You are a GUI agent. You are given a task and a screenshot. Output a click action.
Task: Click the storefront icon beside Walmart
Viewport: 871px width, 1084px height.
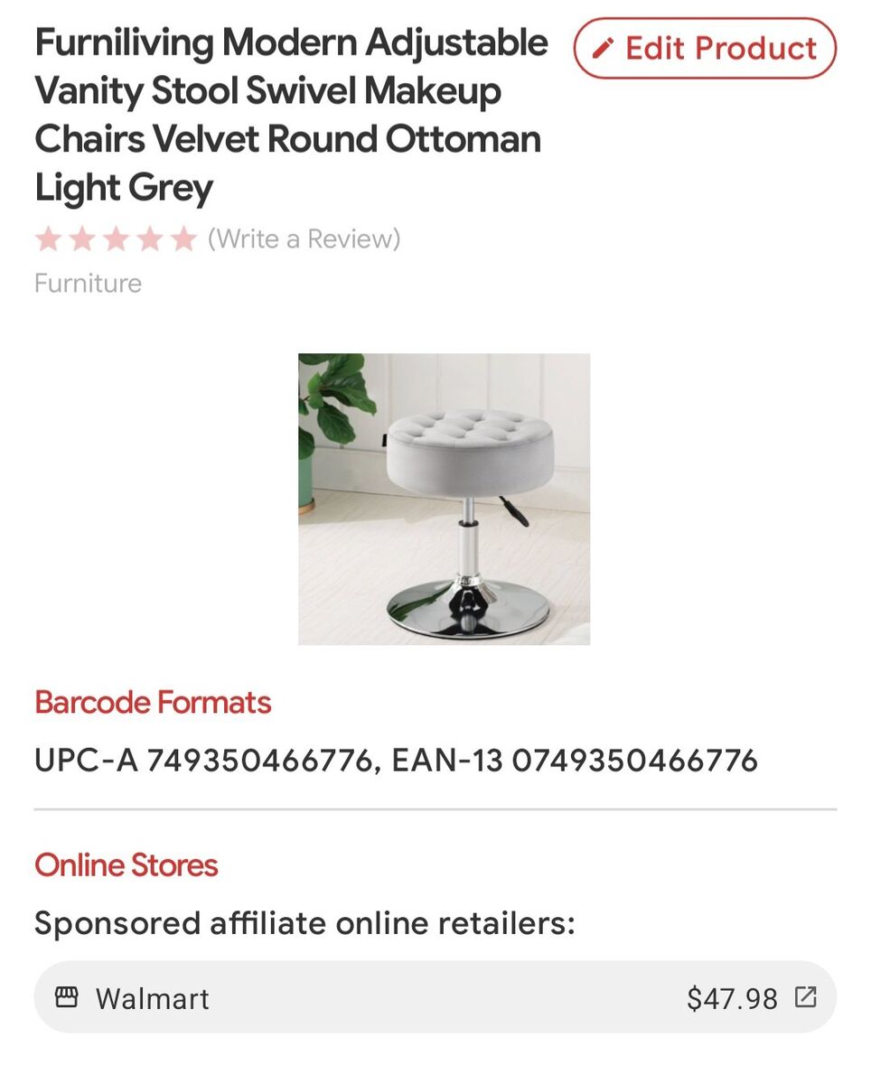click(67, 997)
